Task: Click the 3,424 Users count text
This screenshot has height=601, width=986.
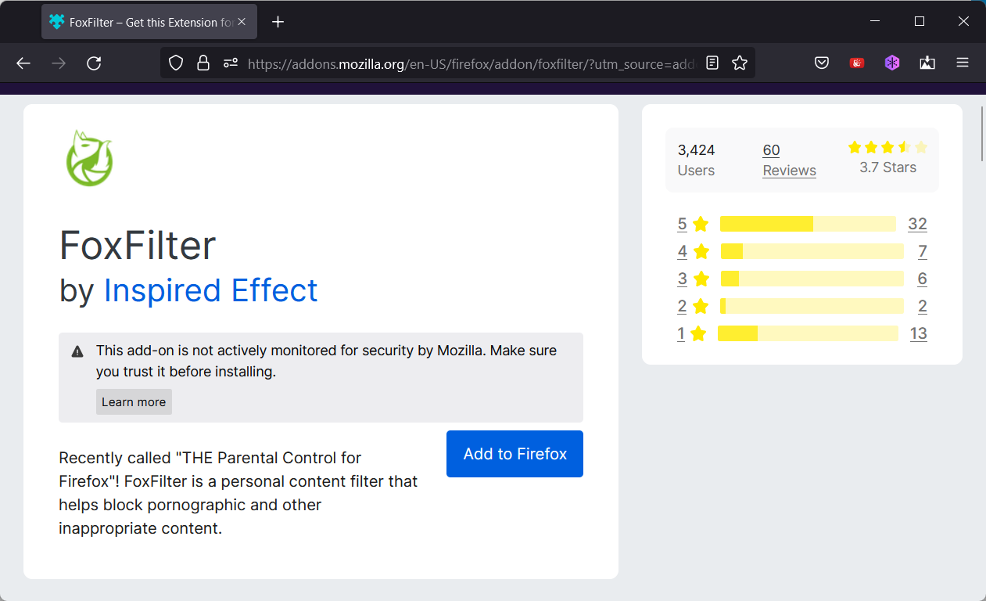Action: (696, 160)
